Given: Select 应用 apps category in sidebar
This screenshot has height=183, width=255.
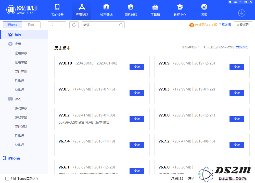Looking at the screenshot, I should click(24, 44).
